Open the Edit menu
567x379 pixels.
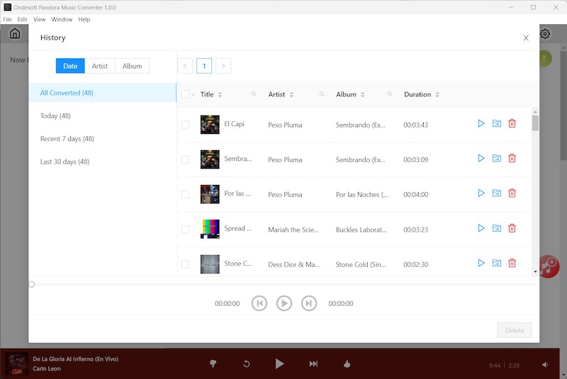(x=23, y=20)
